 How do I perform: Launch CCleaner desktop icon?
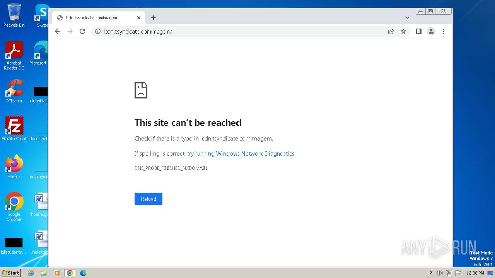14,91
